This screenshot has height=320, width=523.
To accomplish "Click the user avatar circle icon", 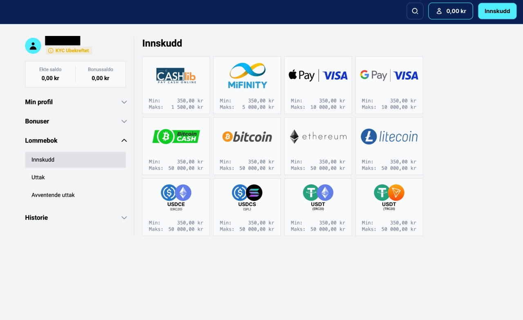I will tap(33, 46).
